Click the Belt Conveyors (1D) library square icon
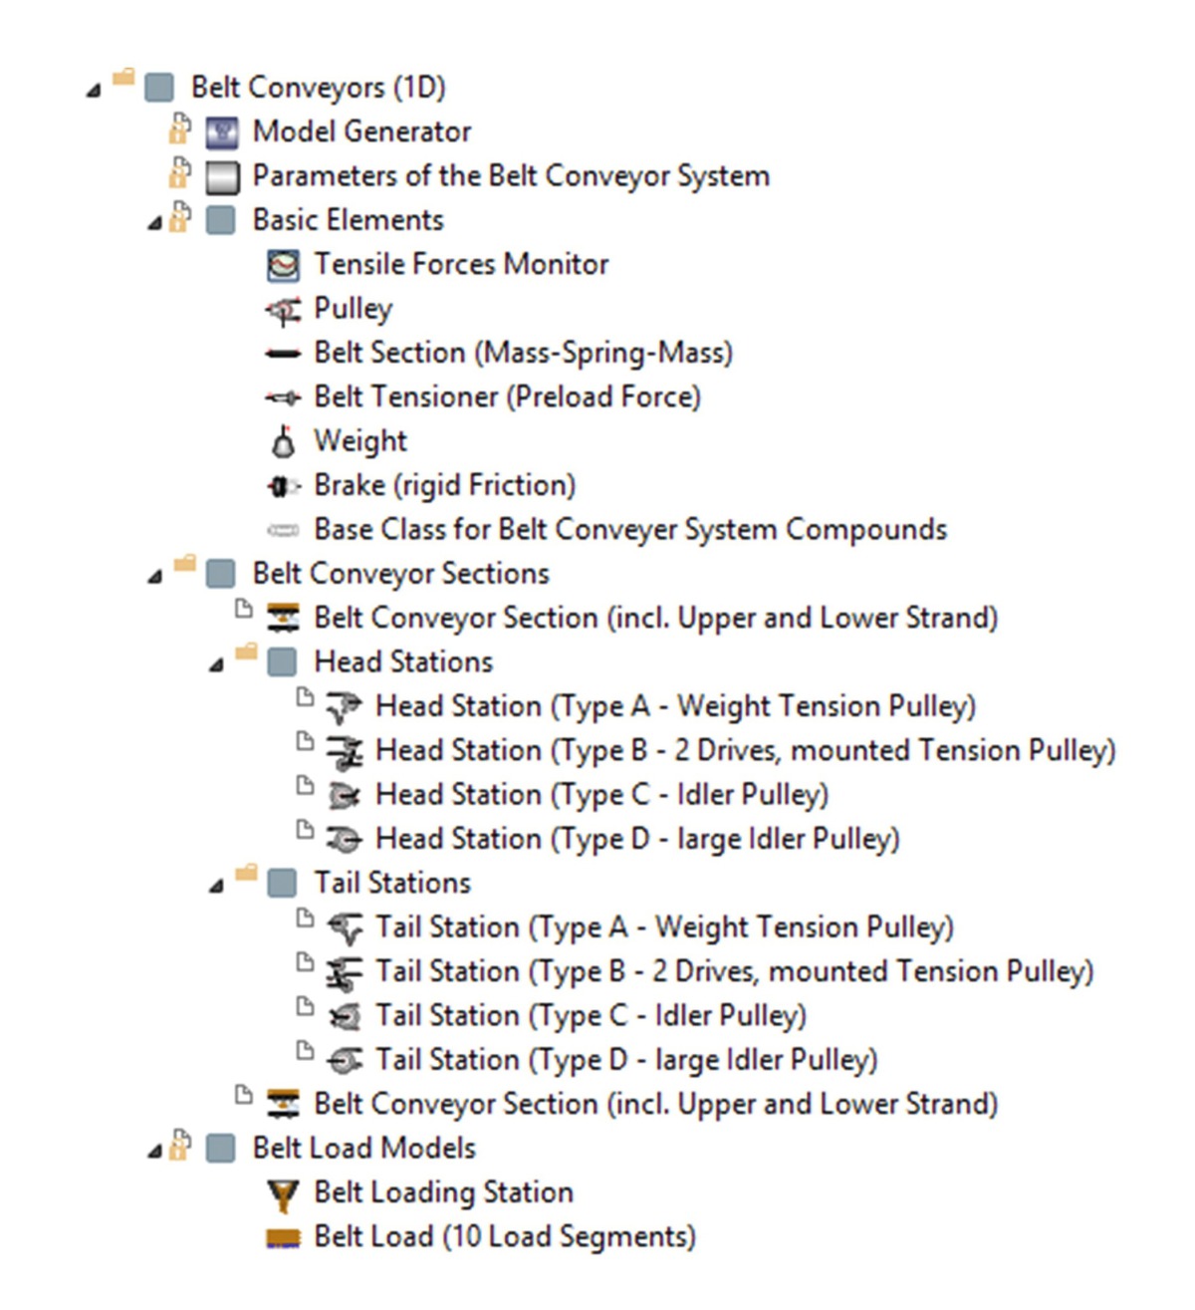The image size is (1195, 1310). click(x=159, y=88)
